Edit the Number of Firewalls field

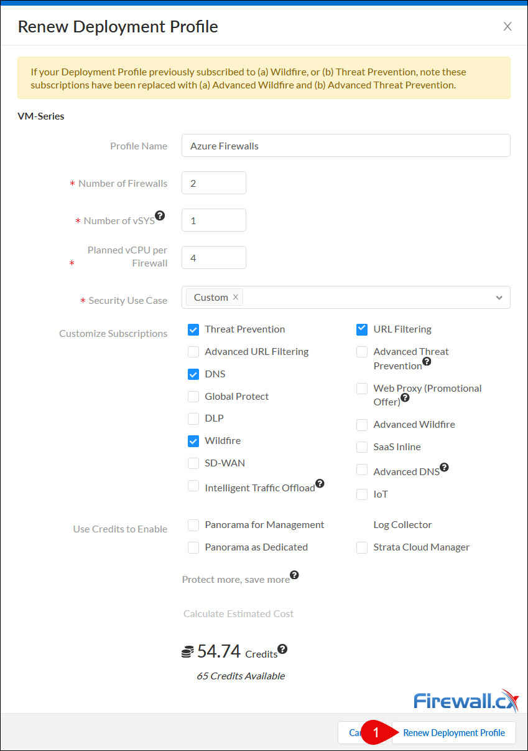click(214, 183)
